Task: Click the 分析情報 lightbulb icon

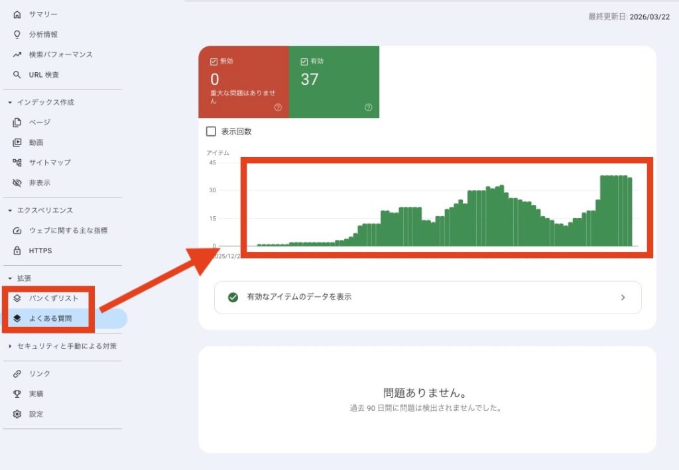Action: click(17, 34)
